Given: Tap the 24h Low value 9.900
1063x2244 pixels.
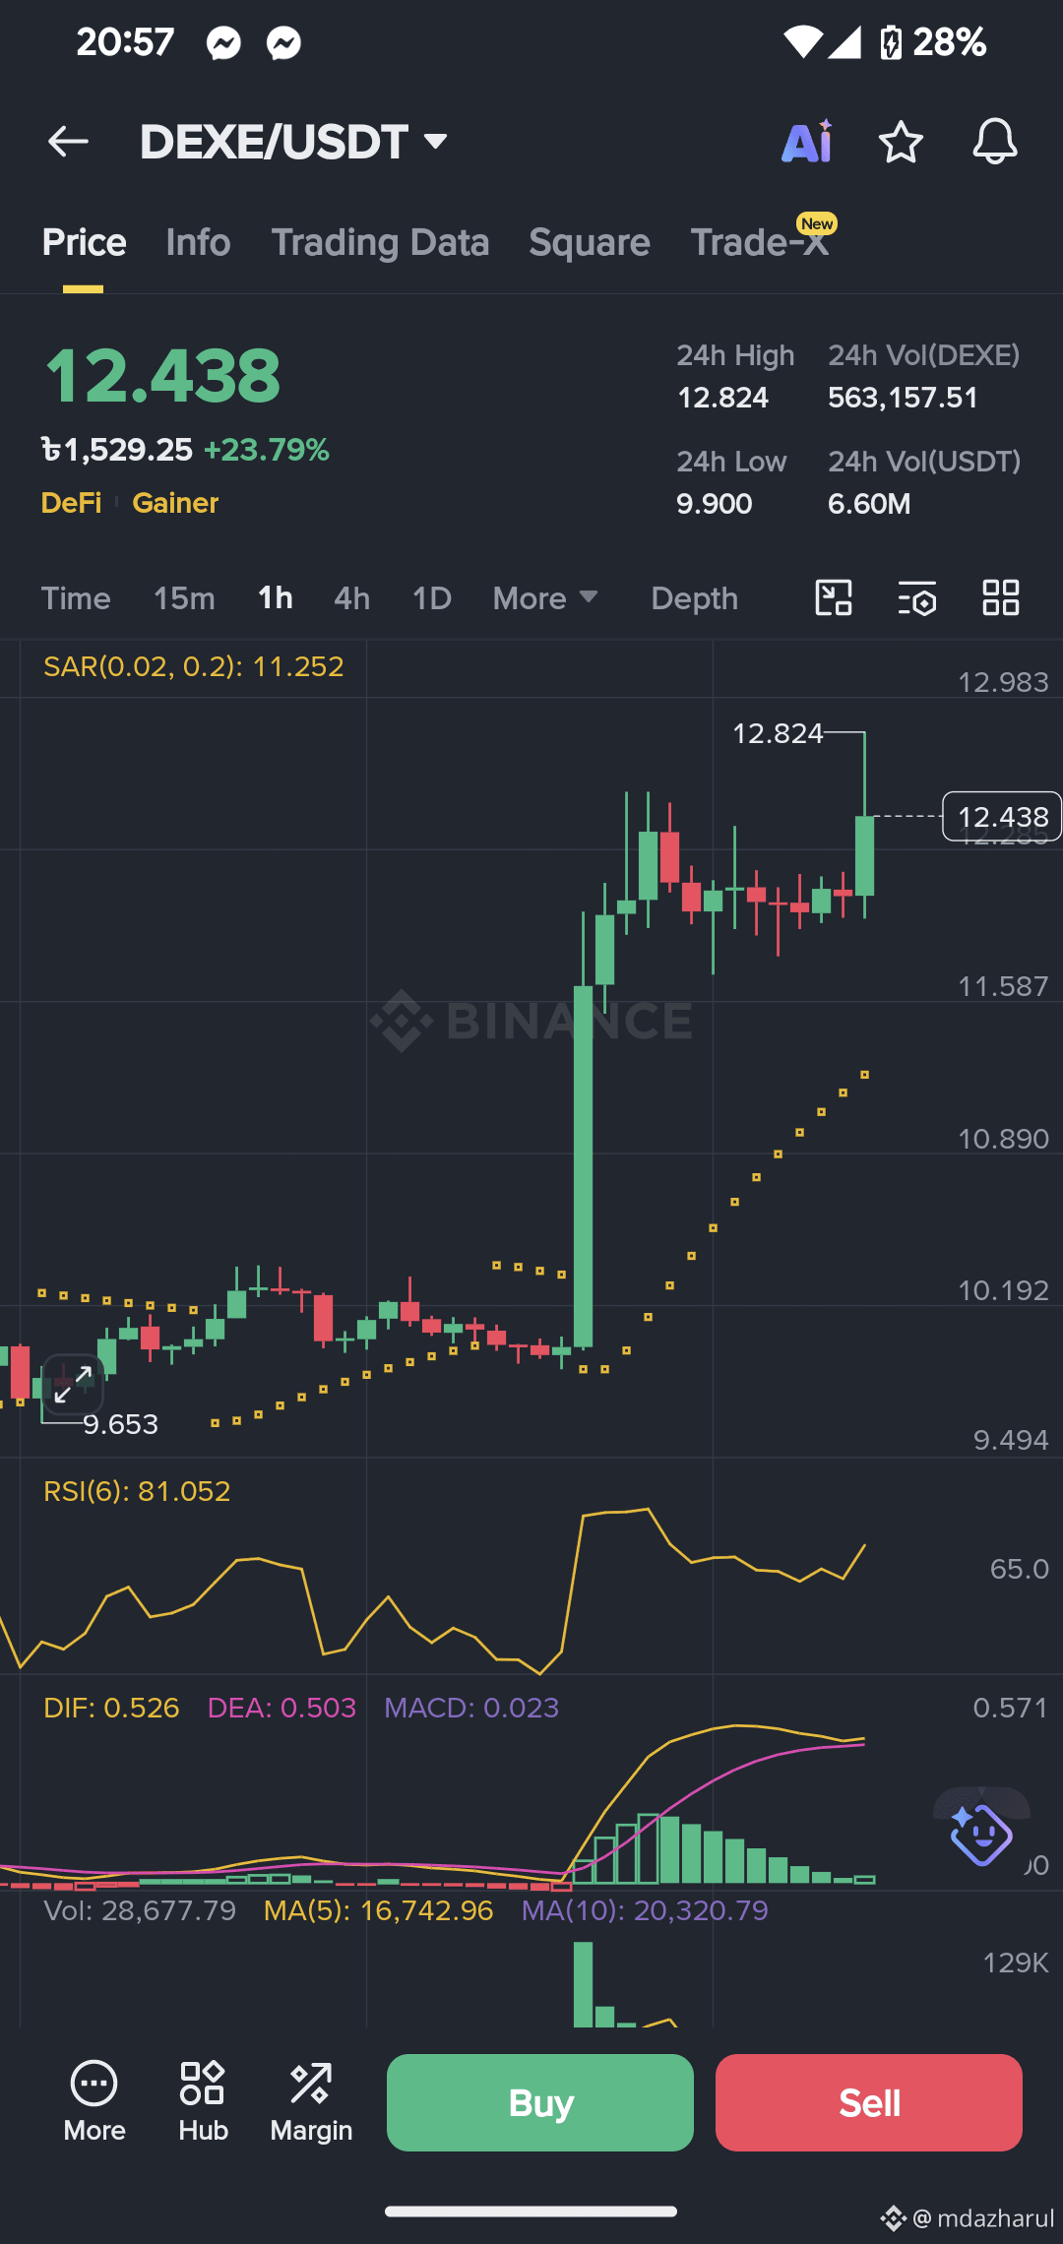Looking at the screenshot, I should click(714, 504).
